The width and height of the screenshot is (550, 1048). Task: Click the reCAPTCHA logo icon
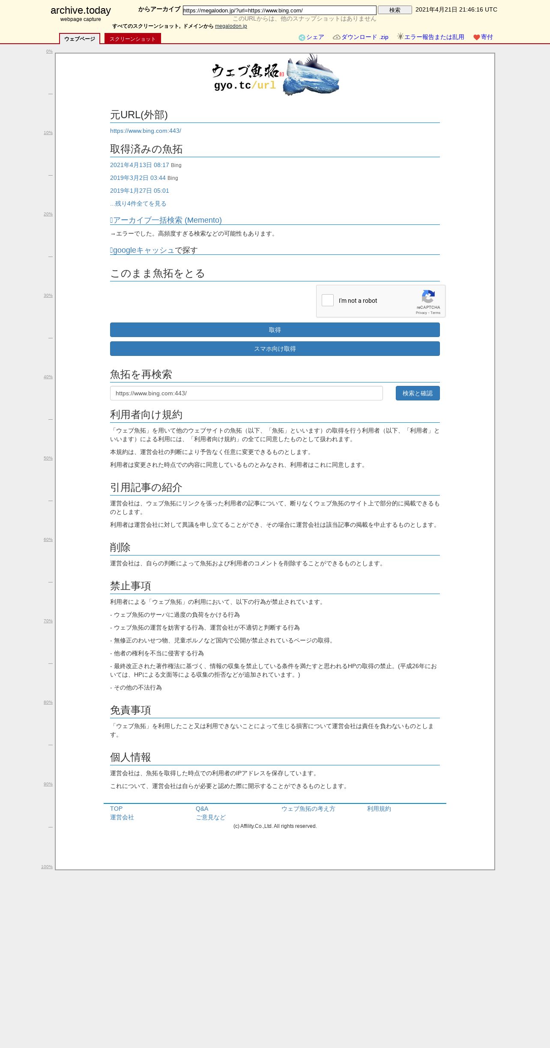point(428,296)
